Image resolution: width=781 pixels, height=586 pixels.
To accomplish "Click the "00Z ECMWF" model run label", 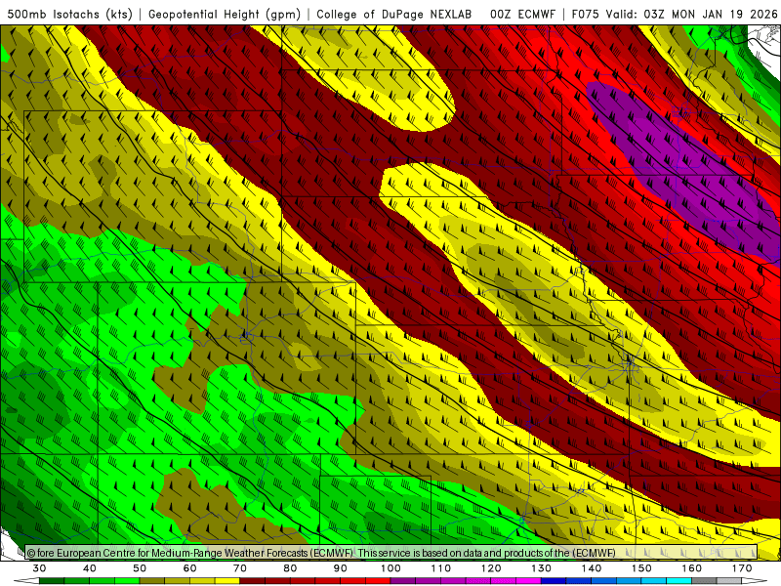I will 522,14.
